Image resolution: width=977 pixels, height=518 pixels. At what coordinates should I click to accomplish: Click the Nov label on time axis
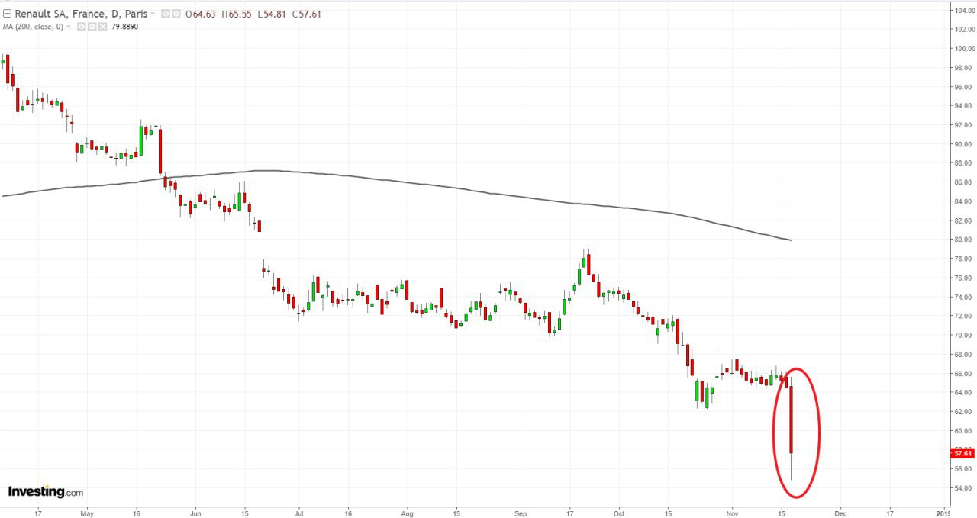coord(732,513)
